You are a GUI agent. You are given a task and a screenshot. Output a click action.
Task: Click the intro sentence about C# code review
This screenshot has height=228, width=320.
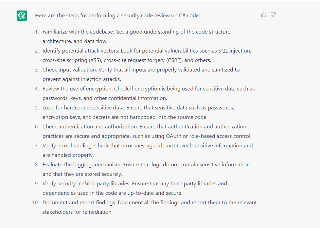120,16
